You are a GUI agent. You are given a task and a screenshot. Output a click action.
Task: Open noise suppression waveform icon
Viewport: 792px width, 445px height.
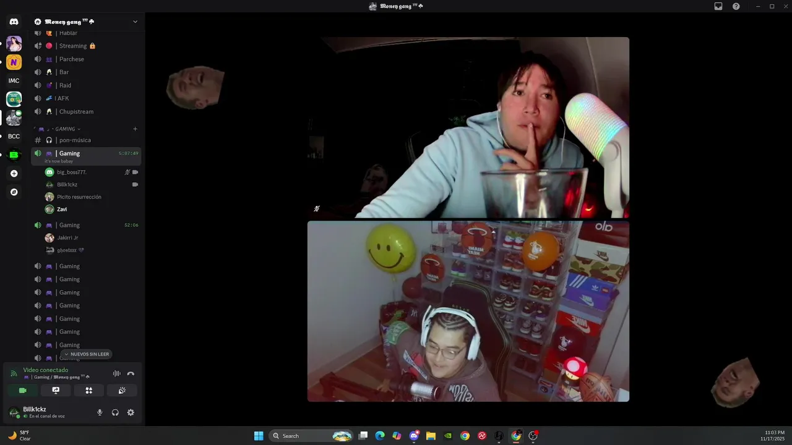point(116,373)
